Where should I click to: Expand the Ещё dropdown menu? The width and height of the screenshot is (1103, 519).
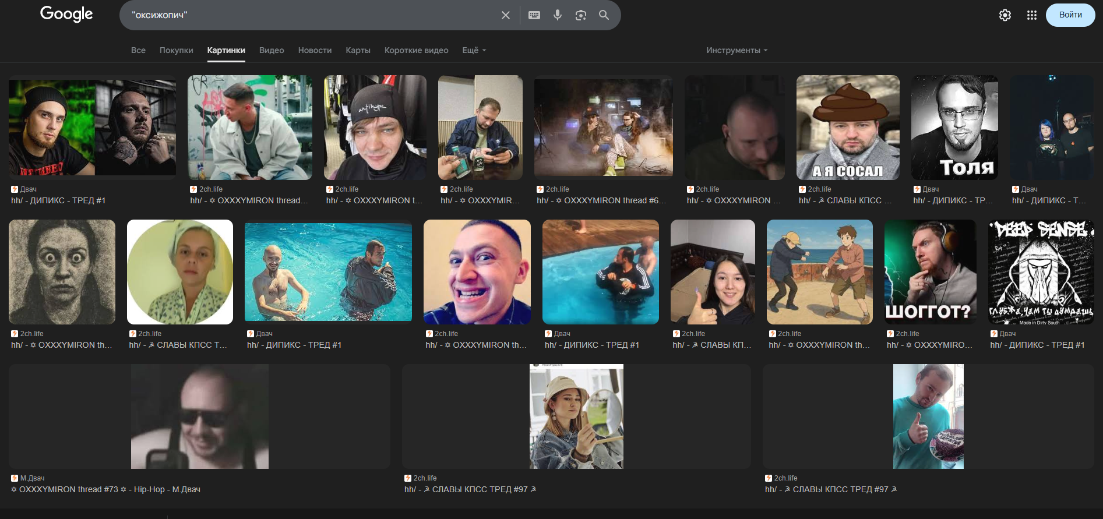pos(474,50)
